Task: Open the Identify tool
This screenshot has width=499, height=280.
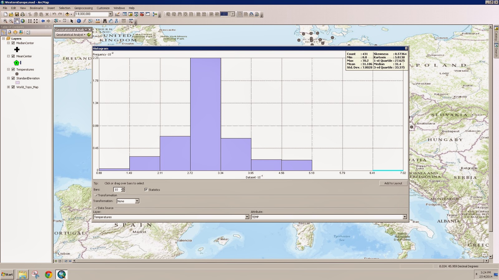Action: click(79, 21)
